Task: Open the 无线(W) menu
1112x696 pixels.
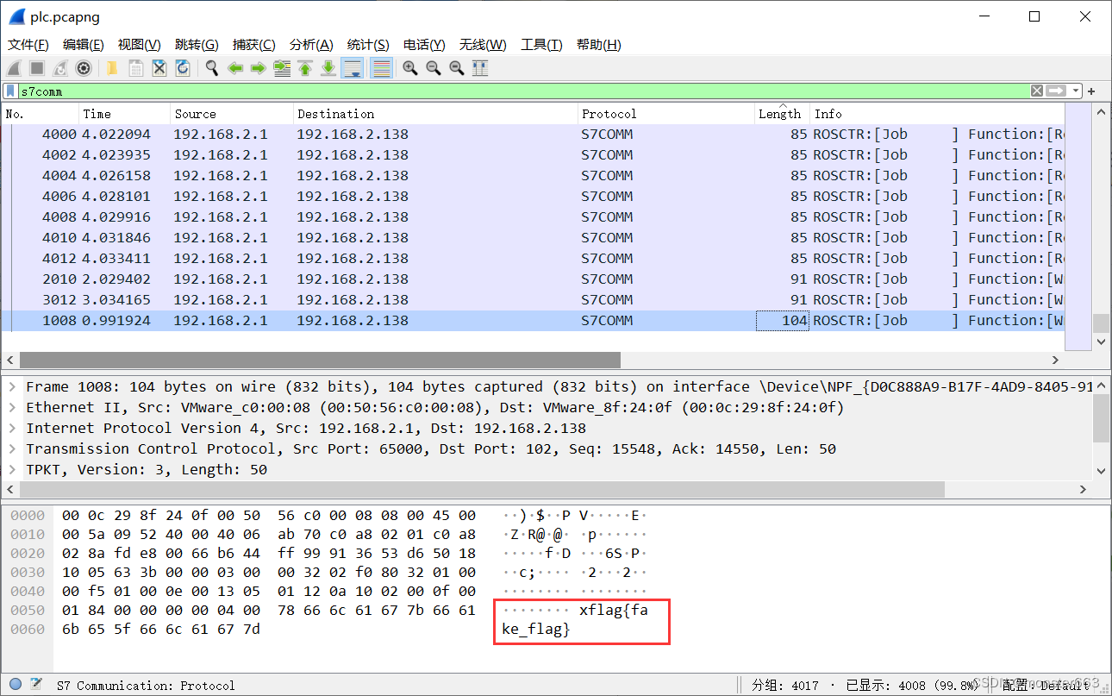Action: click(x=483, y=45)
